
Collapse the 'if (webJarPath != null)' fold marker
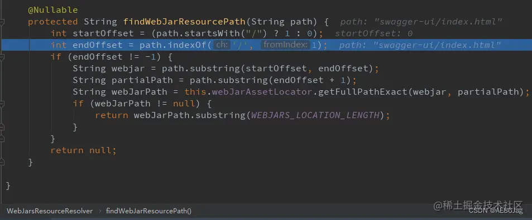[x=2, y=104]
